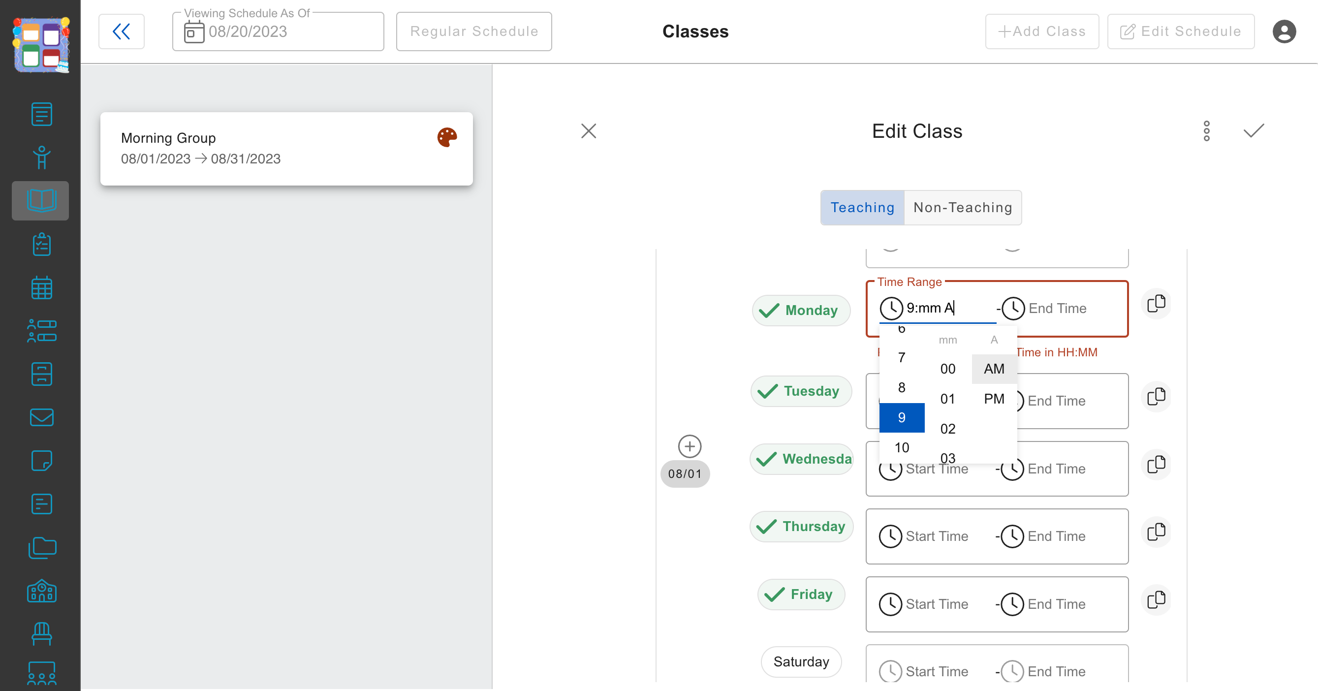Toggle the Thursday day chip
The height and width of the screenshot is (691, 1318).
tap(801, 526)
